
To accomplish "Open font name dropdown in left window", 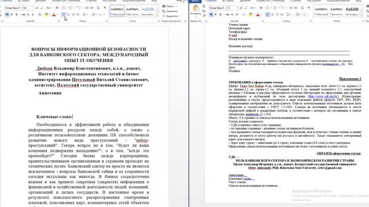I will 21,8.
